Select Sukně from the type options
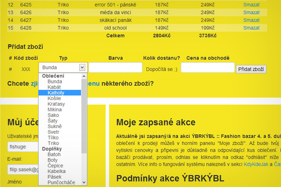281x187 pixels. (55, 126)
